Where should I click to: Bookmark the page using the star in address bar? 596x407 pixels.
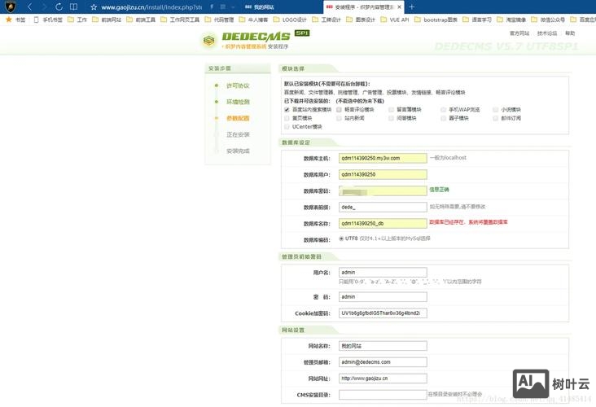tap(94, 7)
